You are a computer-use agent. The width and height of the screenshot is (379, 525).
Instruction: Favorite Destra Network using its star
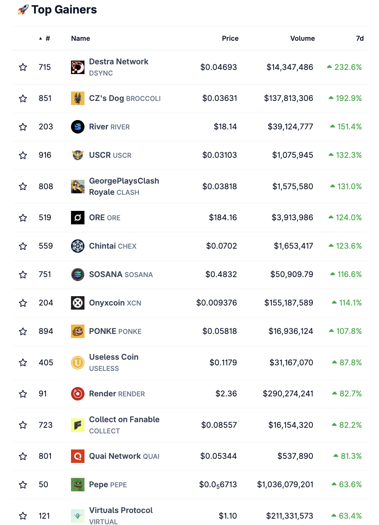23,67
